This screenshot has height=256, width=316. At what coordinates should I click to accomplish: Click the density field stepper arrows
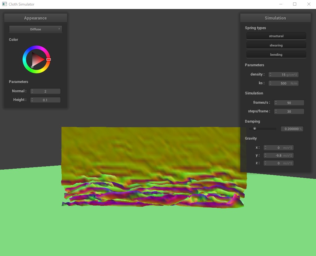[270, 75]
